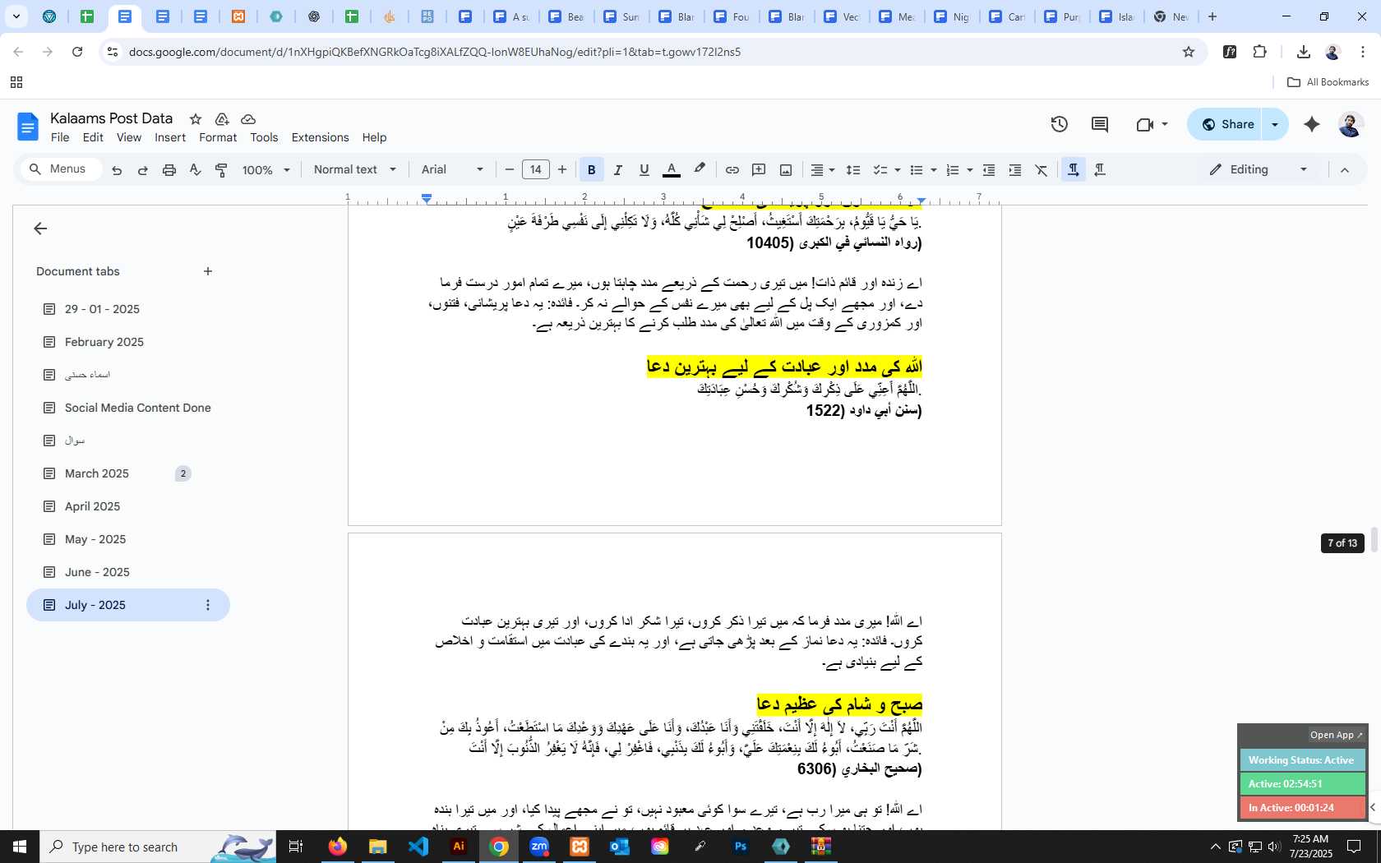Open the Normal text style dropdown
The height and width of the screenshot is (863, 1381).
[x=354, y=170]
